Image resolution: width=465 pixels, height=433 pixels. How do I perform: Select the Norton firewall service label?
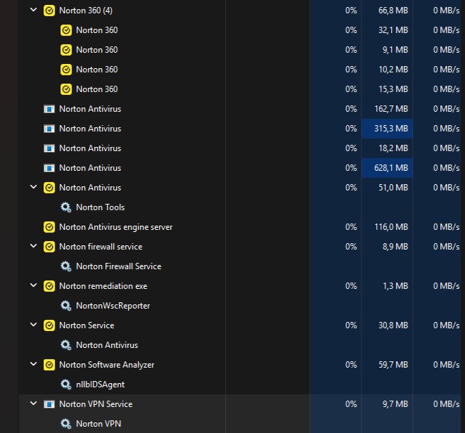(x=101, y=247)
